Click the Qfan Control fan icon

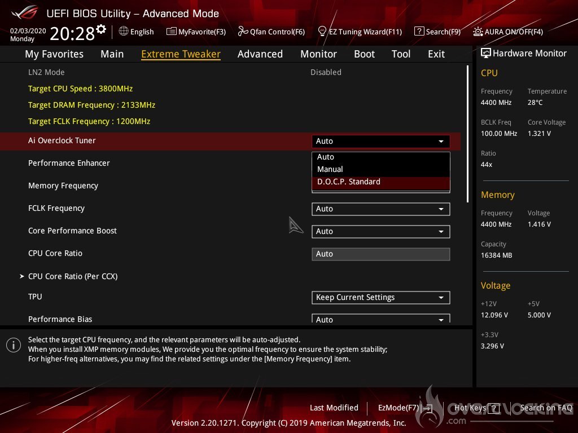coord(243,32)
